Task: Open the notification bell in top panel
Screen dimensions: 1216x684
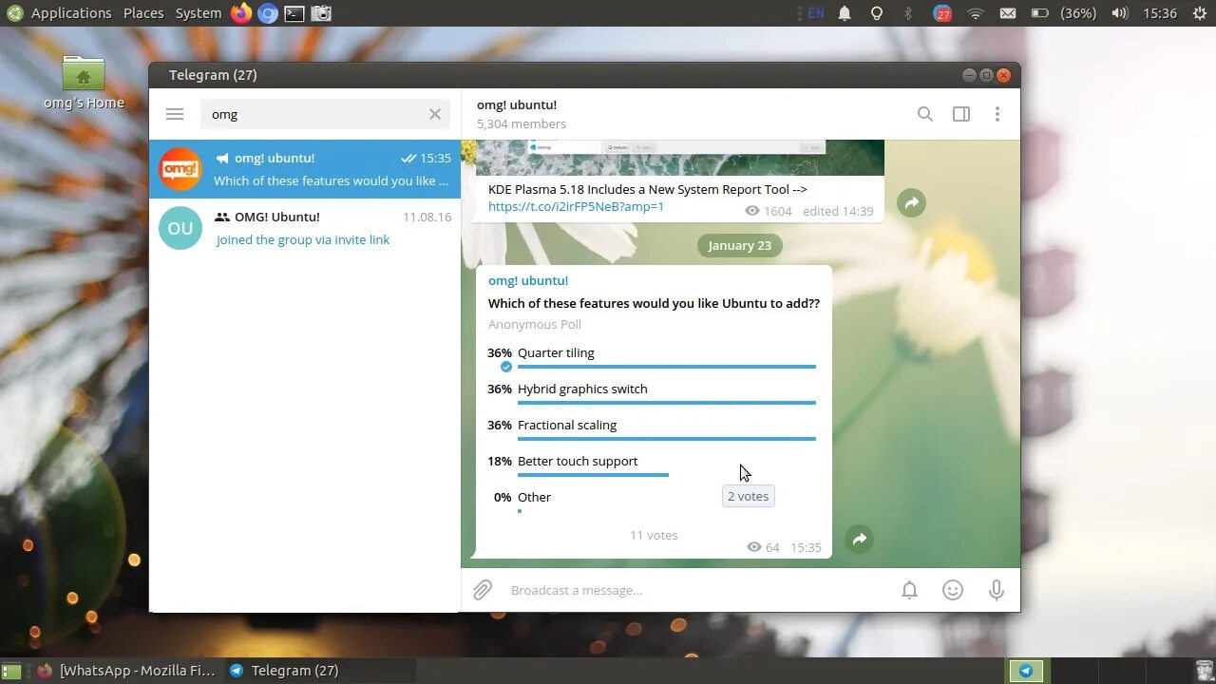Action: [x=845, y=13]
